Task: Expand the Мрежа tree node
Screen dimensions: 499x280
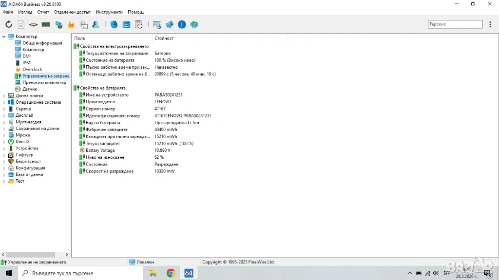Action: (4, 135)
